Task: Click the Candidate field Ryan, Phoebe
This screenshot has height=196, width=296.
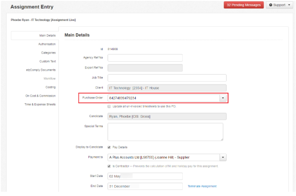Action: tap(167, 116)
